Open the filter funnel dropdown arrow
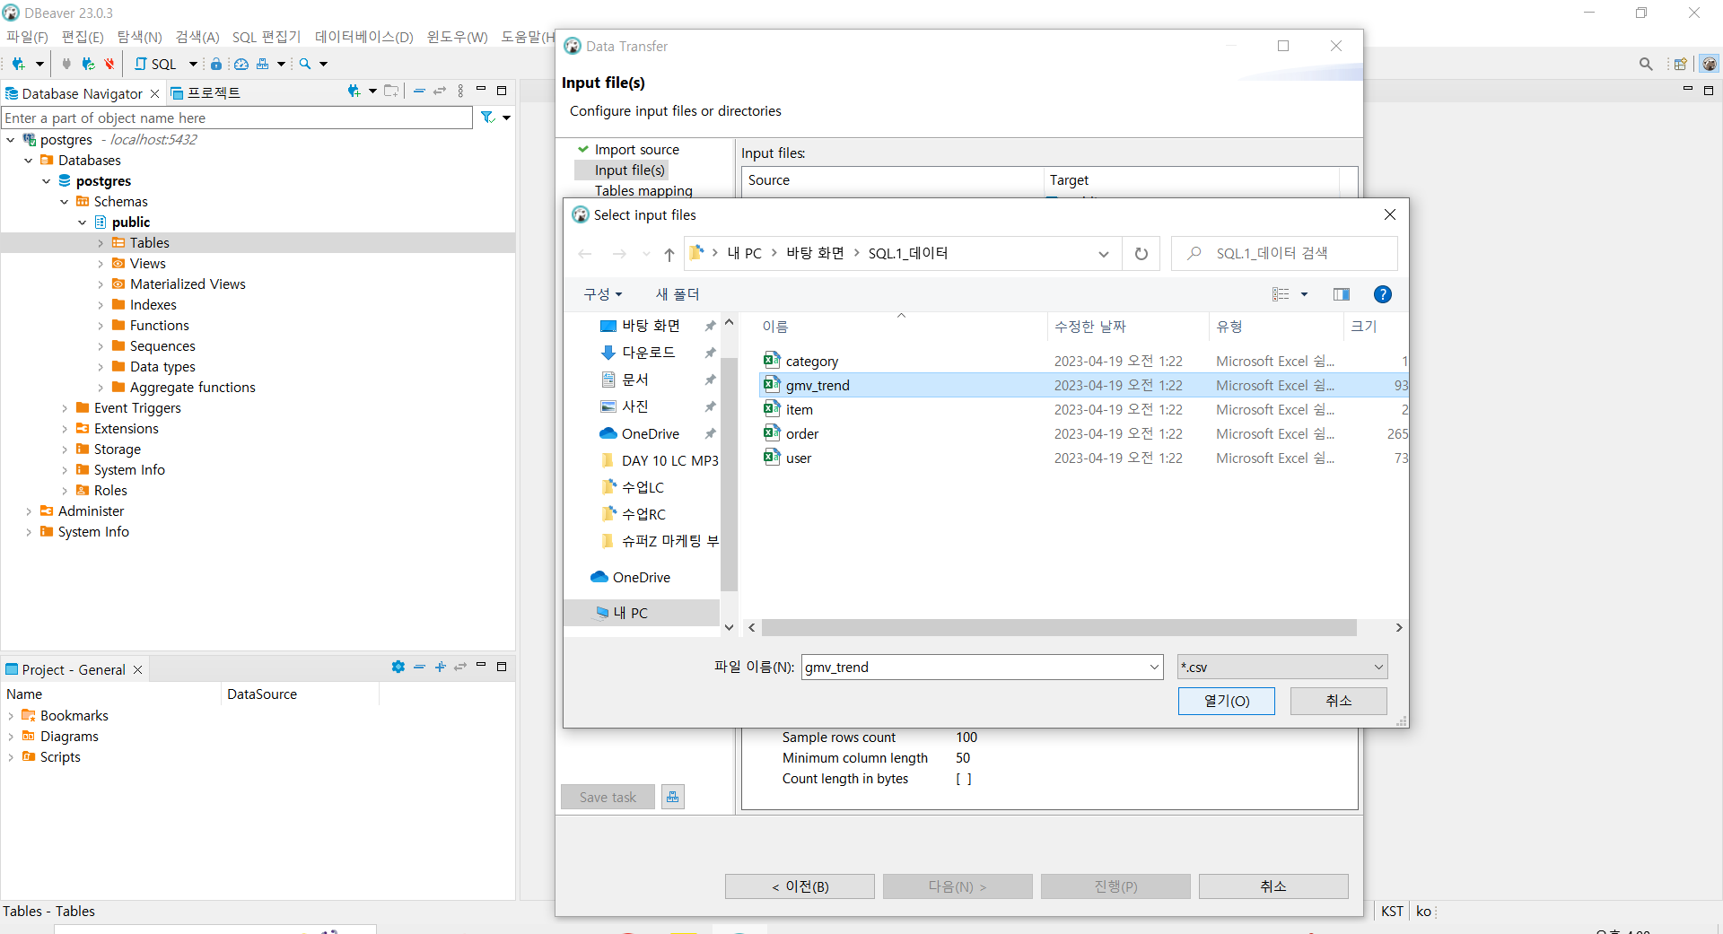Image resolution: width=1723 pixels, height=934 pixels. [506, 118]
